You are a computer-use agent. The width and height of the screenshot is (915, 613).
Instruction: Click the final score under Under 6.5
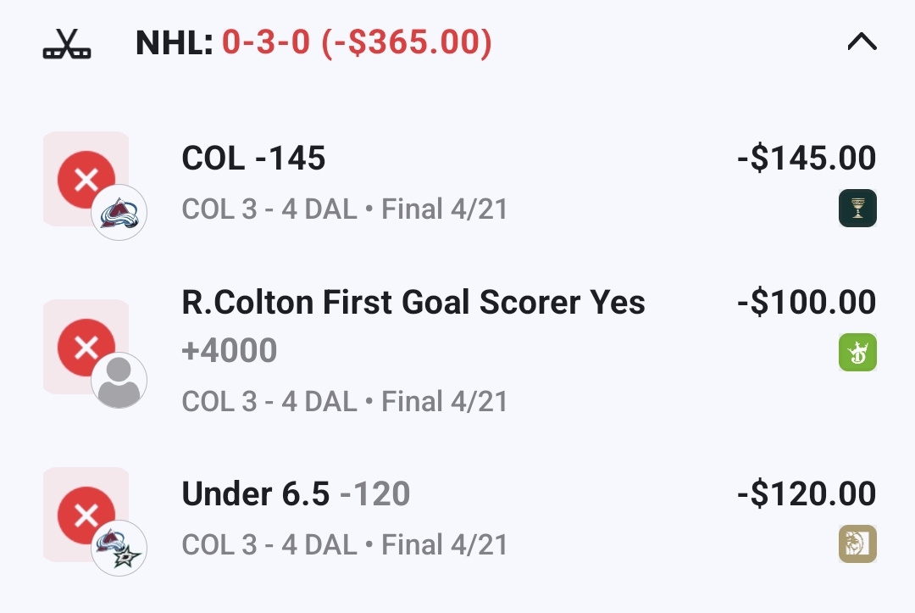pyautogui.click(x=344, y=544)
